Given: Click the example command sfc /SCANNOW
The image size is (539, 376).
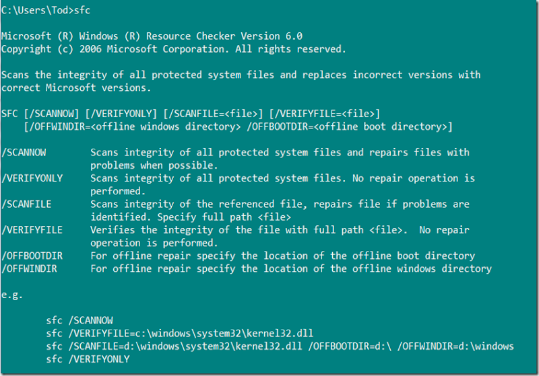Looking at the screenshot, I should (80, 320).
